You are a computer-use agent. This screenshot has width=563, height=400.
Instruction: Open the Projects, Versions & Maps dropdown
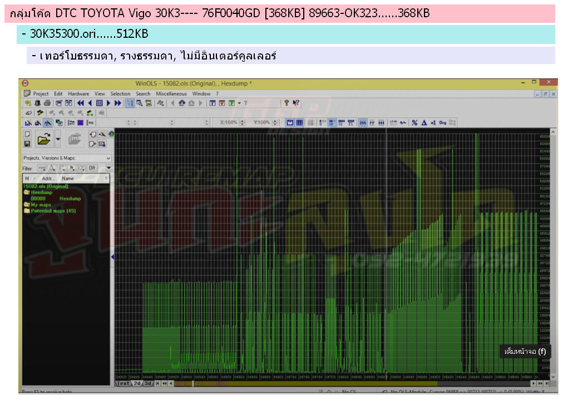click(67, 158)
